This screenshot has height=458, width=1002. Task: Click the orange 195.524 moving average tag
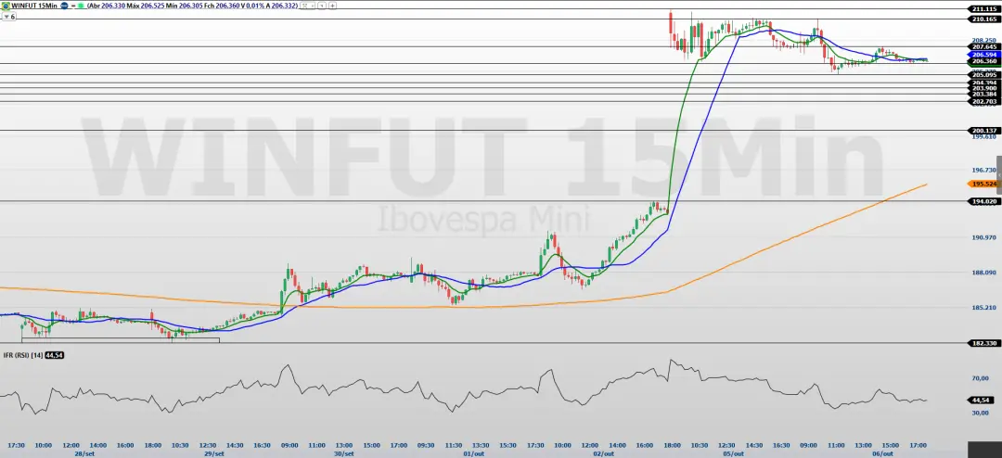click(983, 184)
